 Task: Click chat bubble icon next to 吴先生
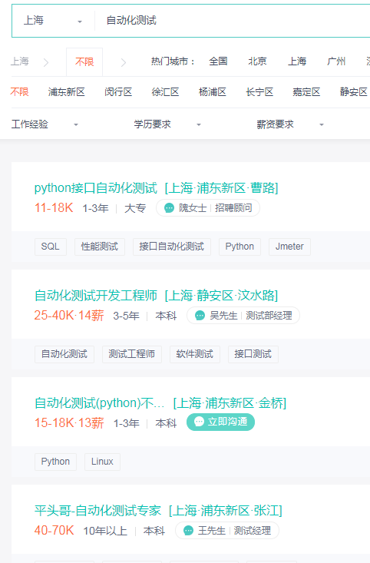tap(200, 316)
